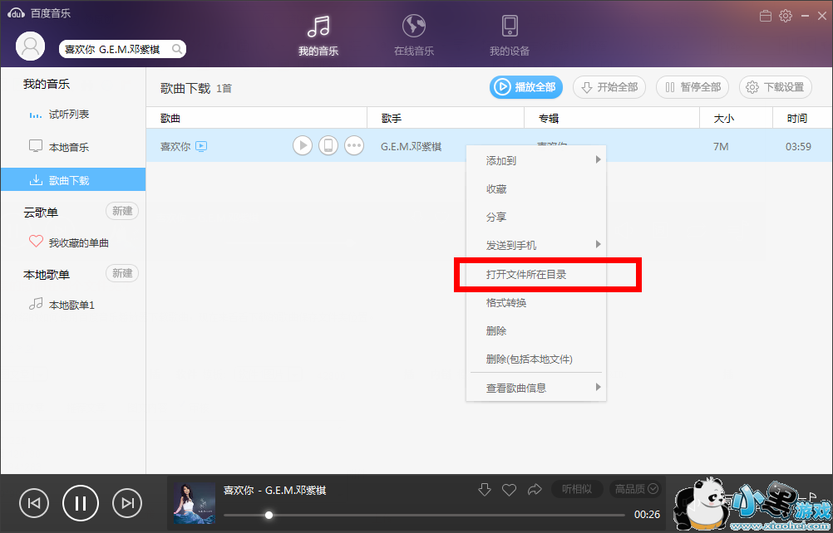The width and height of the screenshot is (833, 533).
Task: Open the skin wardrobe icon in the title bar
Action: tap(766, 16)
